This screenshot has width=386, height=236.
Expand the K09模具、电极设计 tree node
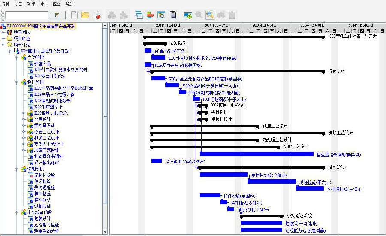coord(24,113)
